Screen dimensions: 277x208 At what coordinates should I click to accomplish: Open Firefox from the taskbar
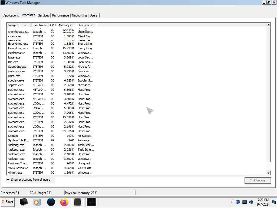64,202
